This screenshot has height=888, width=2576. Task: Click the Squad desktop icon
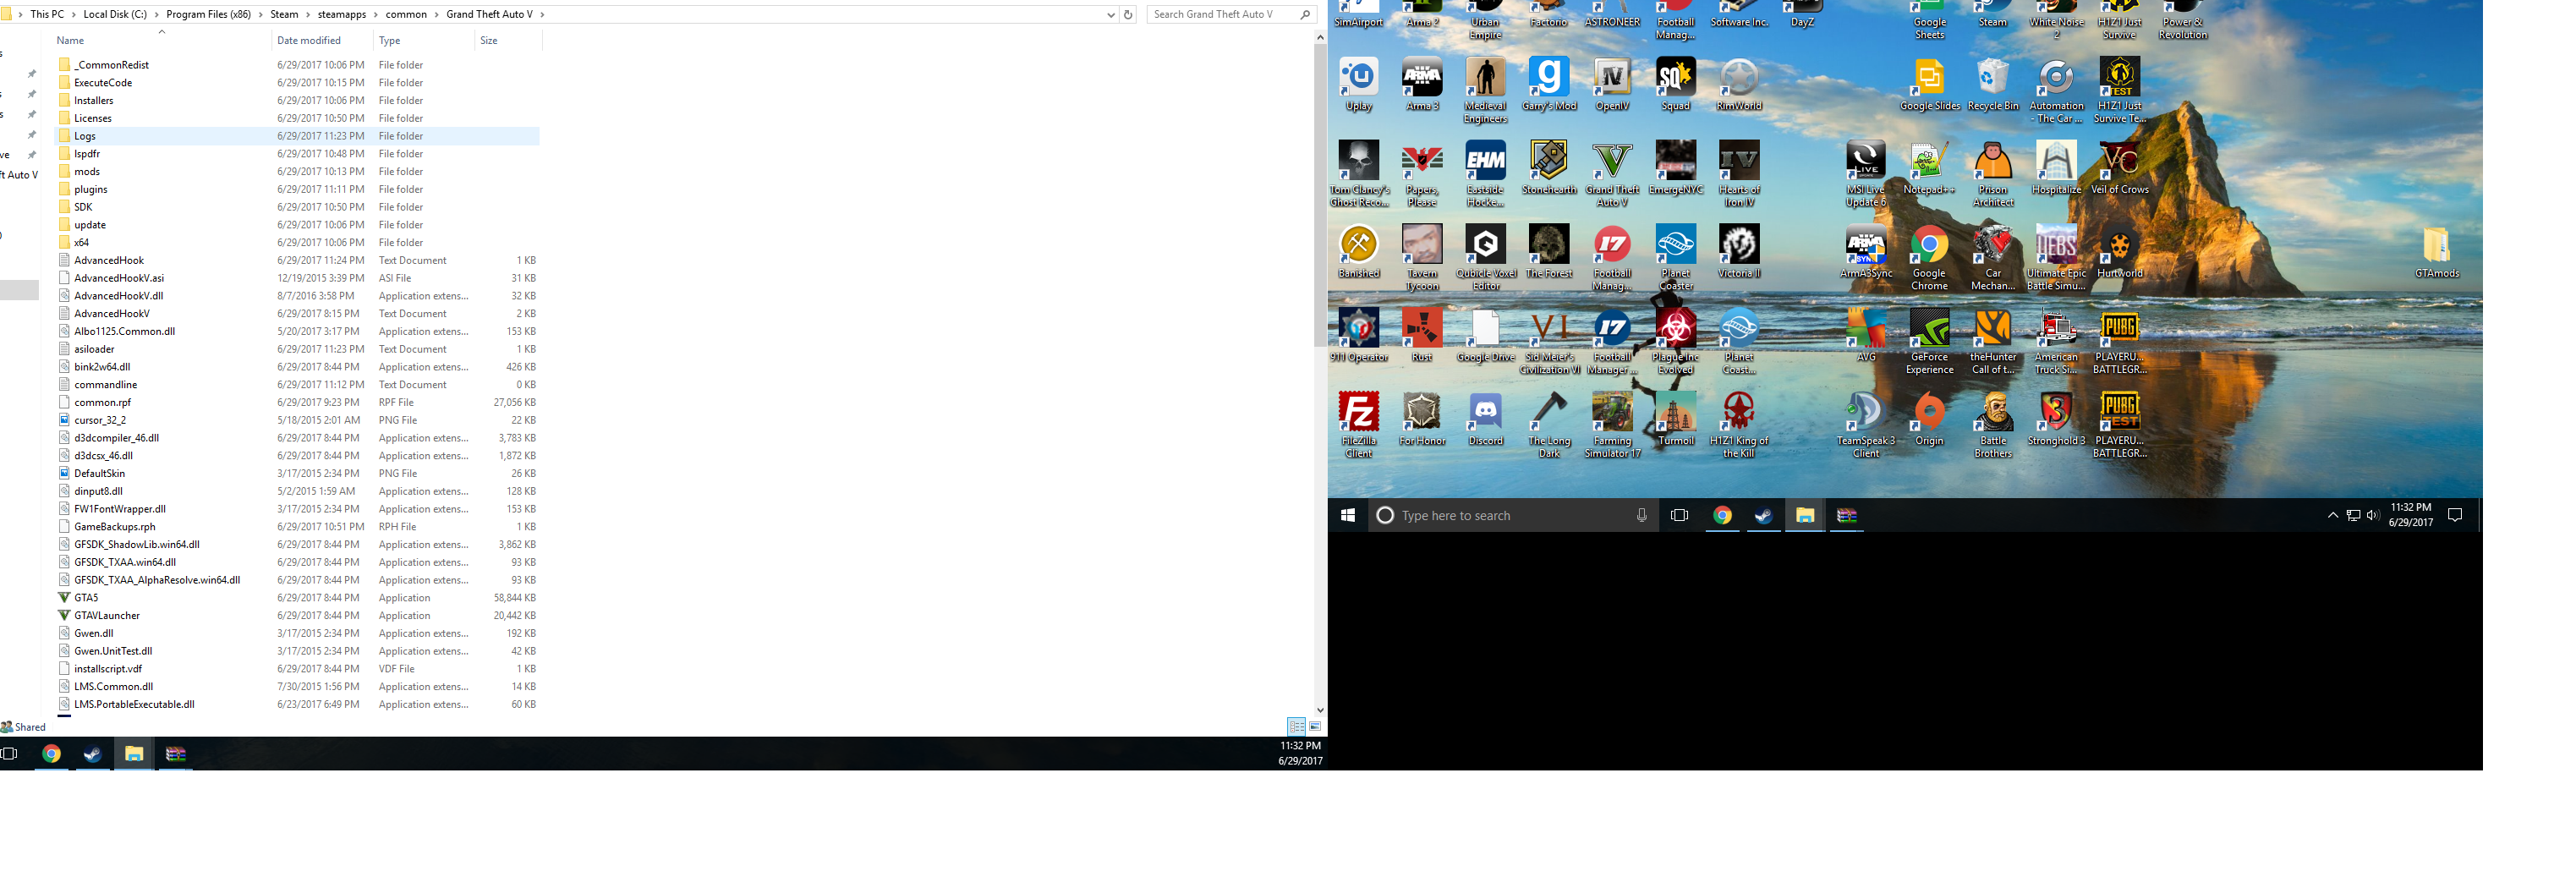(1676, 84)
